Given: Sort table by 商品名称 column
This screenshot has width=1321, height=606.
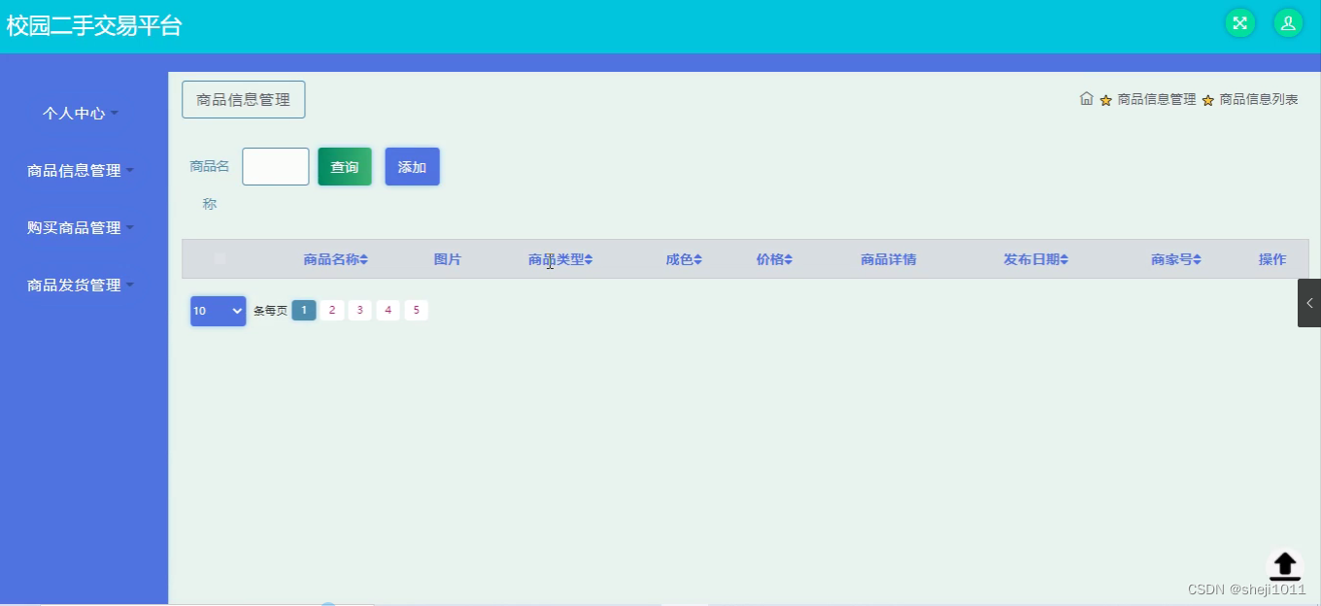Looking at the screenshot, I should [x=335, y=259].
